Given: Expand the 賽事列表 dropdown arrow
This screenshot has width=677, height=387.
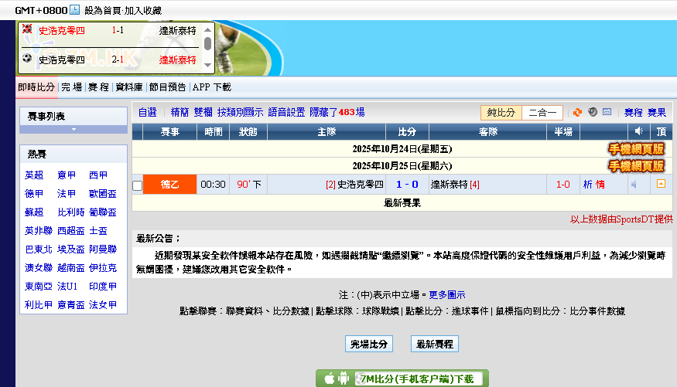Looking at the screenshot, I should (x=74, y=129).
